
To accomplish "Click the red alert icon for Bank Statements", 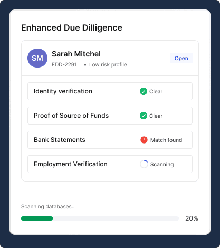I will pyautogui.click(x=144, y=140).
